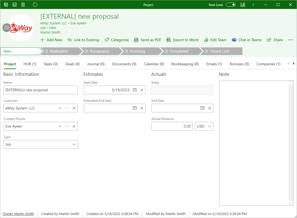This screenshot has width=297, height=218.
Task: Select the Completed workflow stage
Action: (x=181, y=51)
